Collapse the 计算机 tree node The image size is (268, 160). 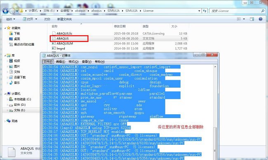click(x=5, y=94)
